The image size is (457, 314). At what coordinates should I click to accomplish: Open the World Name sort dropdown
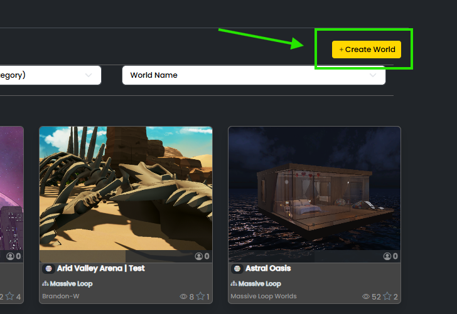coord(254,75)
